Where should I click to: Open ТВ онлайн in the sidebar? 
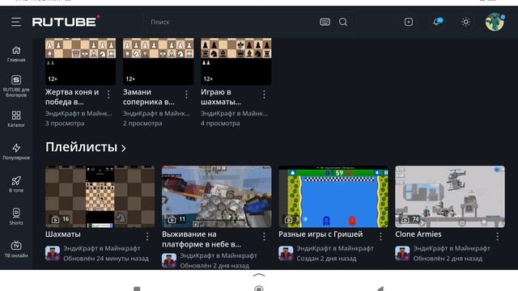coord(16,249)
